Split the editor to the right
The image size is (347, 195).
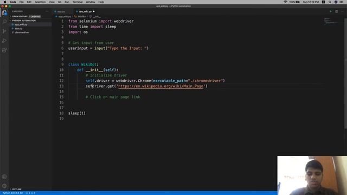click(x=336, y=11)
